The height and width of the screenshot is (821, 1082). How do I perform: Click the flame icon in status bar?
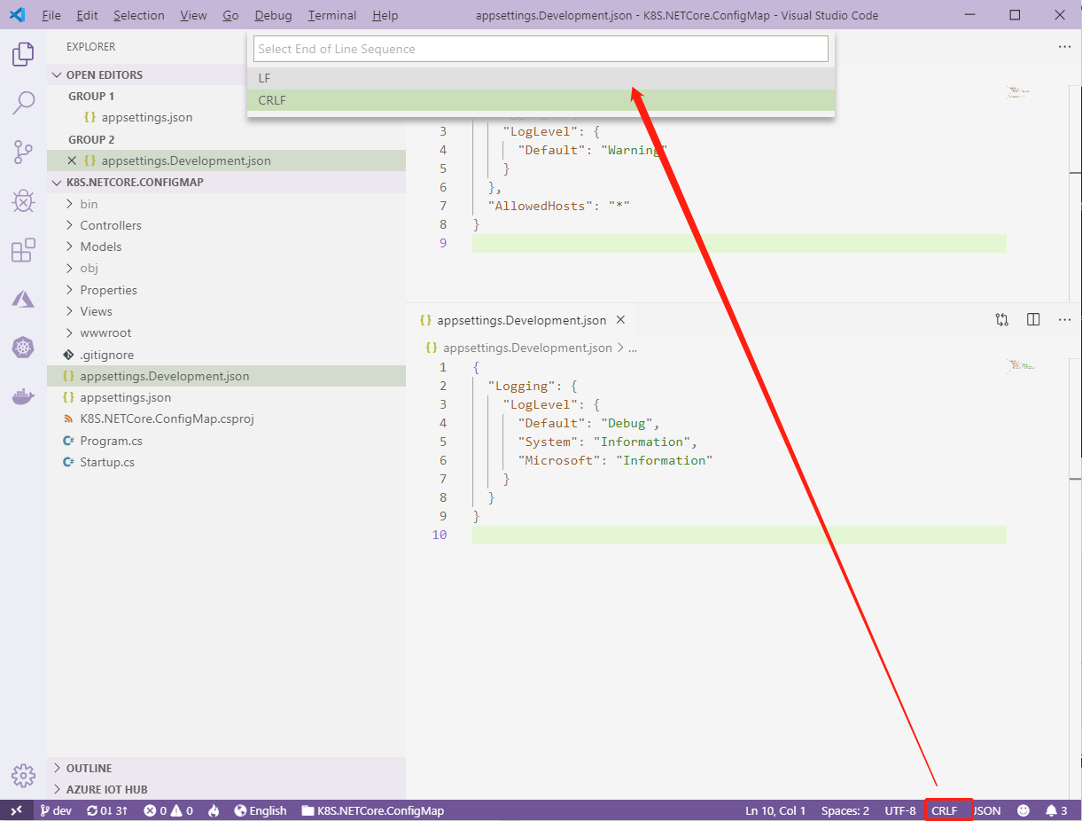coord(214,810)
